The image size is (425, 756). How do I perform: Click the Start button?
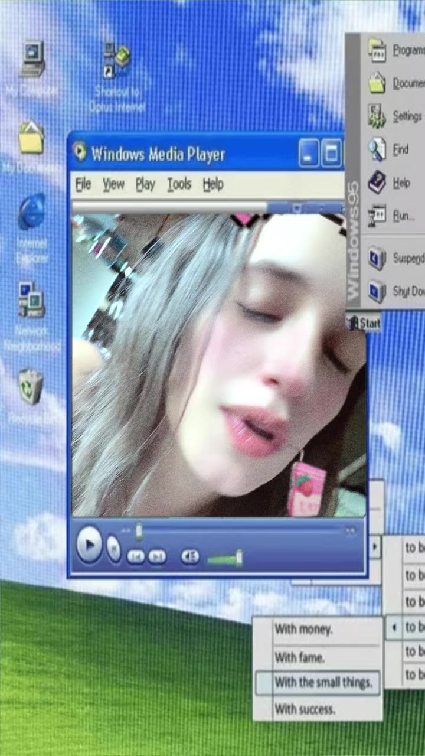pyautogui.click(x=364, y=322)
